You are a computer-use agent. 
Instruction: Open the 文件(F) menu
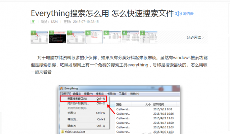point(65,94)
